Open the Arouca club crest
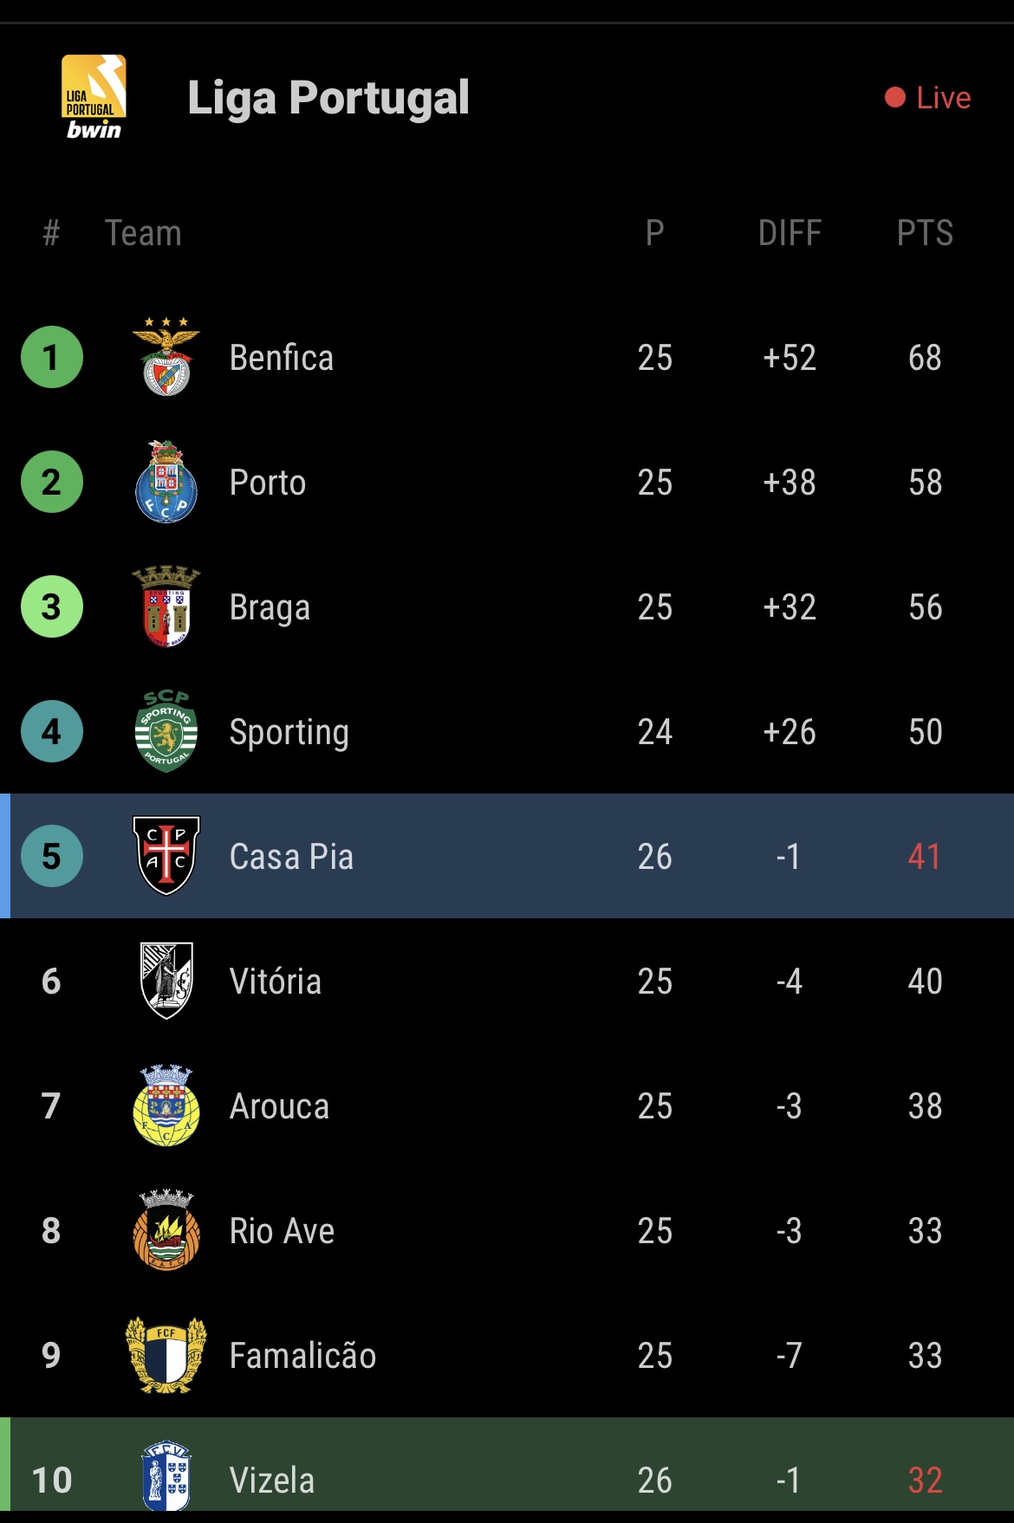The image size is (1014, 1523). tap(166, 1105)
